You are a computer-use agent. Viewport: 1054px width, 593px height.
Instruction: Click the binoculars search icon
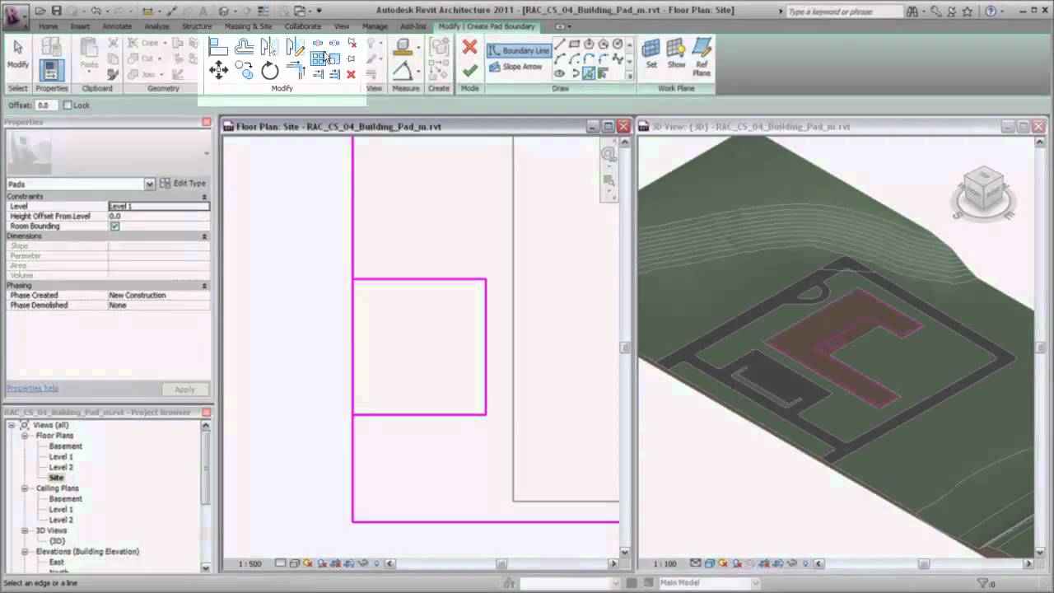[912, 11]
